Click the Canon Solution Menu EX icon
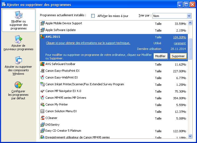 pos(42,111)
